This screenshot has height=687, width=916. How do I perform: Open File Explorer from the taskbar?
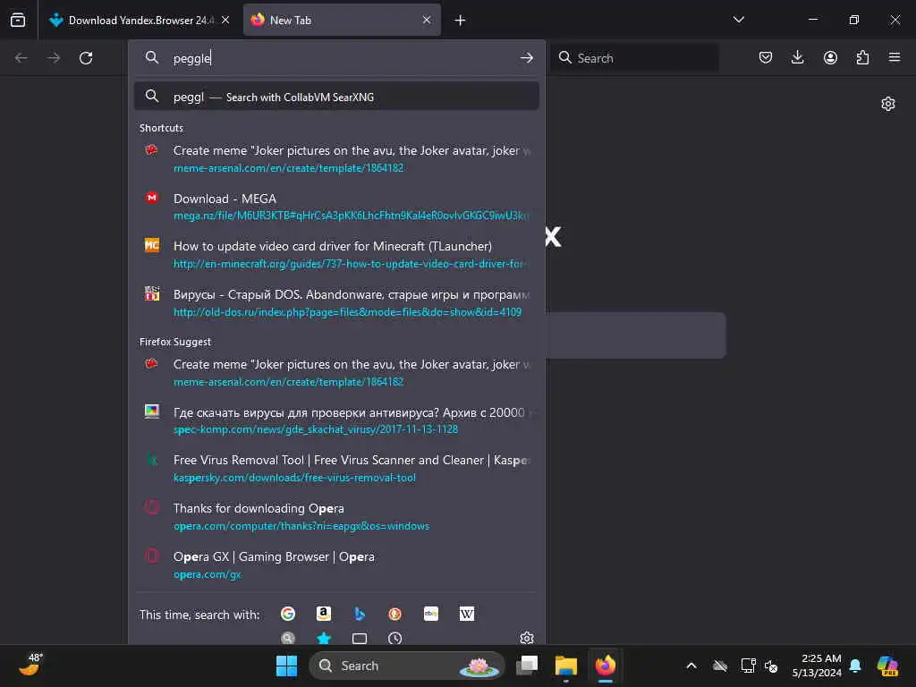point(565,666)
